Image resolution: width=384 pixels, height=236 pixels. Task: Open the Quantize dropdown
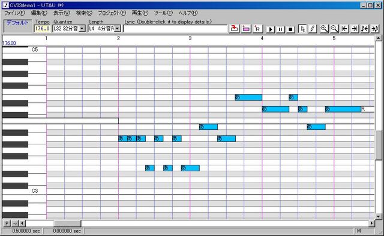coord(82,29)
